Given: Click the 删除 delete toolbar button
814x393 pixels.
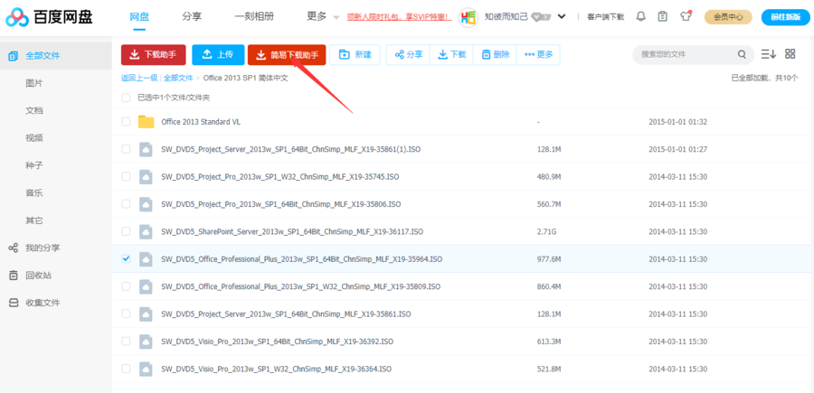Looking at the screenshot, I should pyautogui.click(x=496, y=54).
